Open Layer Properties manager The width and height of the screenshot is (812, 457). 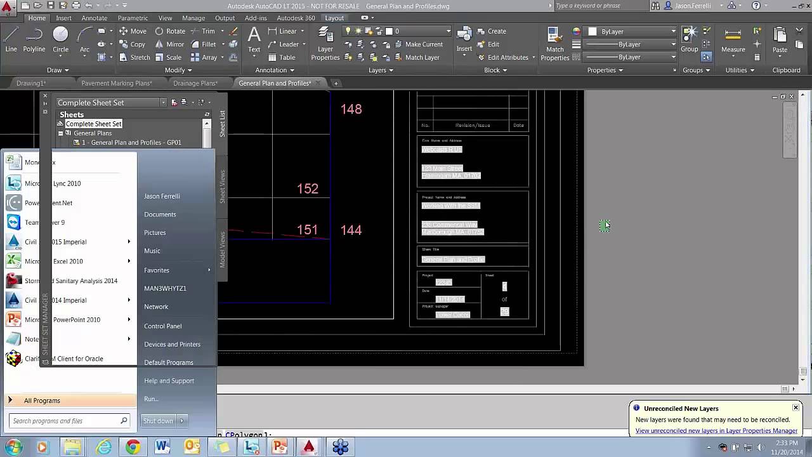pyautogui.click(x=325, y=43)
